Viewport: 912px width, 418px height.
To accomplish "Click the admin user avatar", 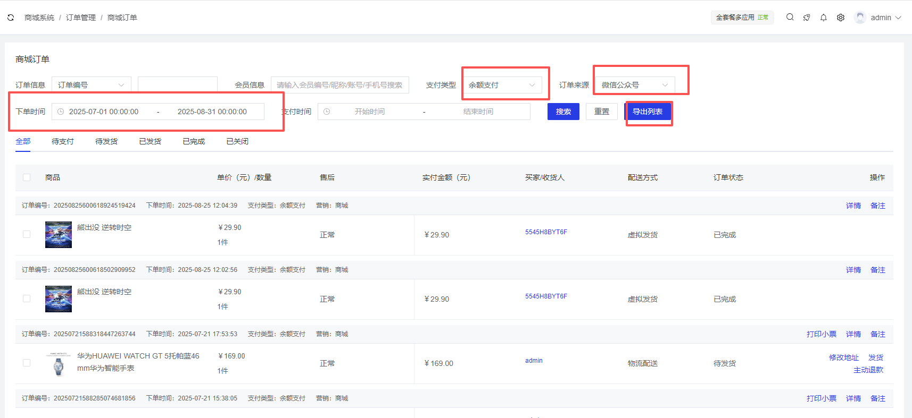I will coord(860,18).
